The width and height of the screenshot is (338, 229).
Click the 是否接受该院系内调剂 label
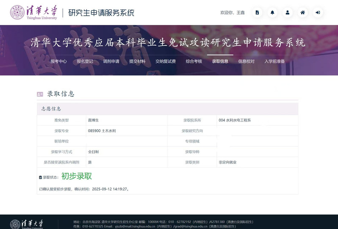click(61, 162)
